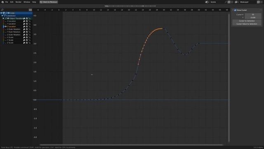
Task: Toggle the lock icon on Y Location
Action: [x=29, y=24]
